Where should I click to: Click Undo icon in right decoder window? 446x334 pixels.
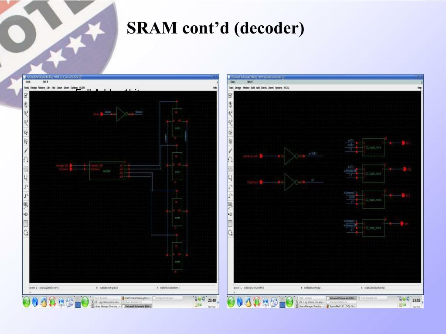click(x=230, y=160)
